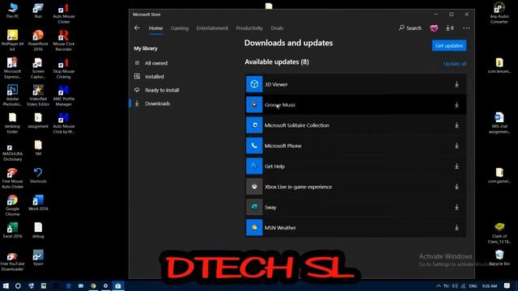This screenshot has height=291, width=518.
Task: Click the Xbox Live in-game experience icon
Action: (x=254, y=187)
